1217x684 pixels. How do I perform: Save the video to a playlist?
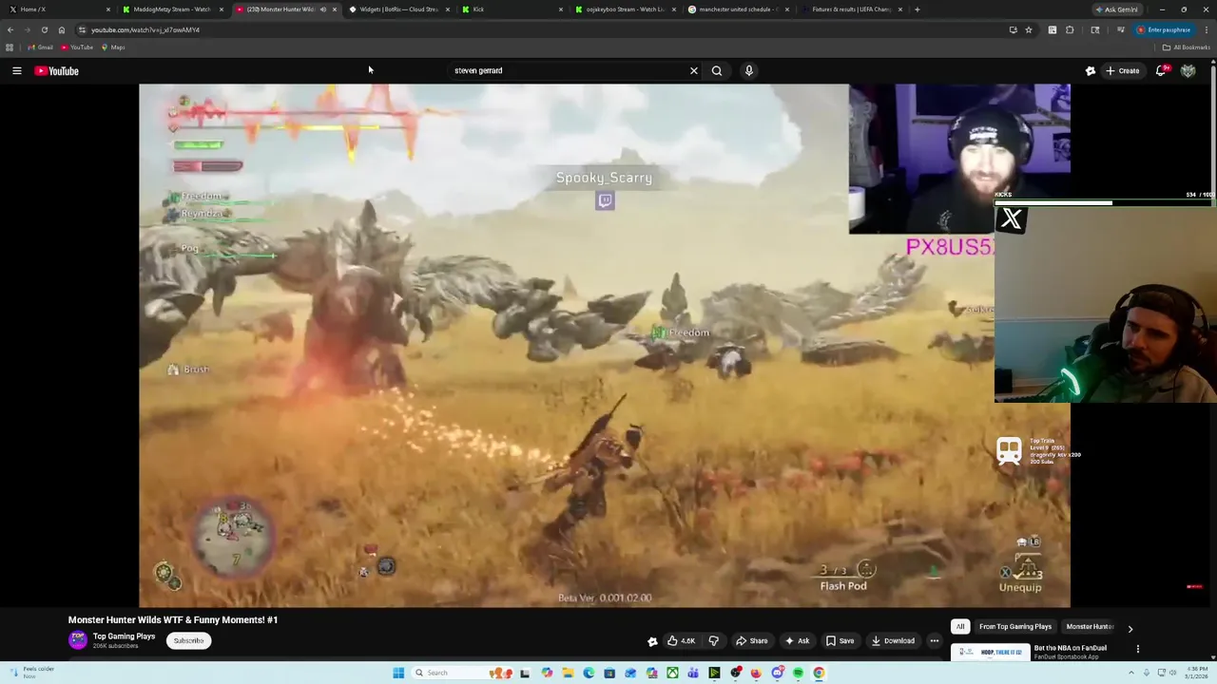[x=839, y=640]
